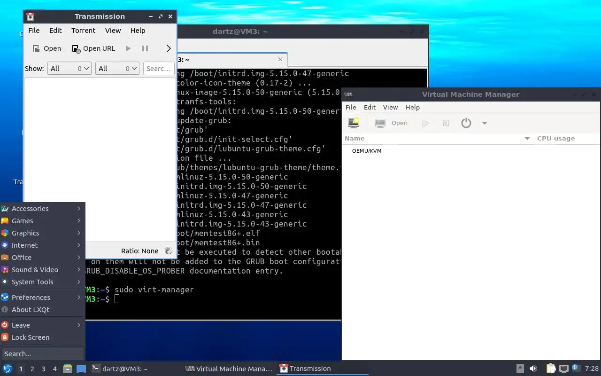Expand the Transmission toolbar overflow chevron
The height and width of the screenshot is (376, 601).
[x=169, y=48]
